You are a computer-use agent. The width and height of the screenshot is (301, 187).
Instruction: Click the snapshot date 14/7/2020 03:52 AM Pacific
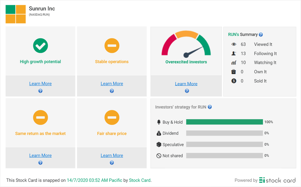coord(95,180)
